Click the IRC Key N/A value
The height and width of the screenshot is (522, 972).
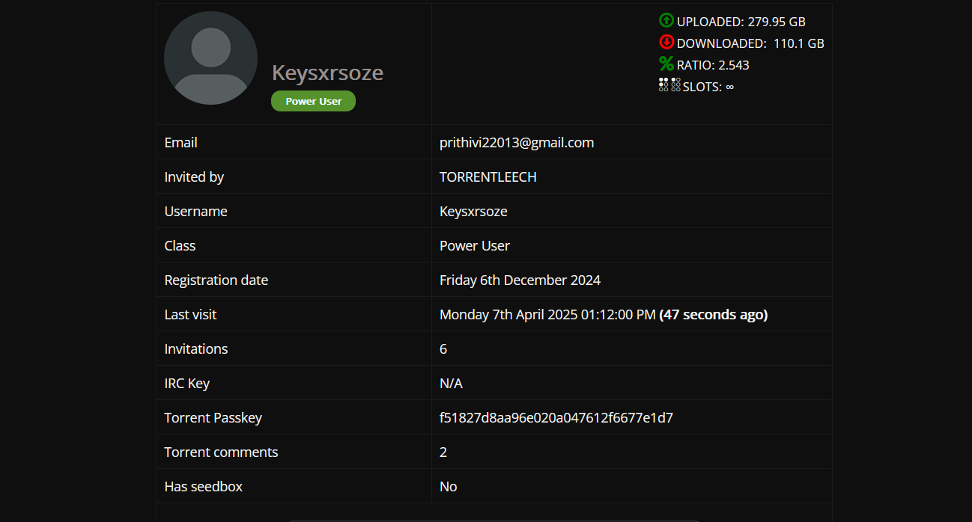(x=451, y=383)
